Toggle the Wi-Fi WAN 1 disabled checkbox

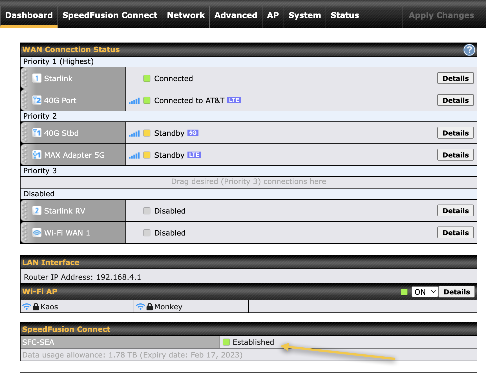(x=147, y=233)
